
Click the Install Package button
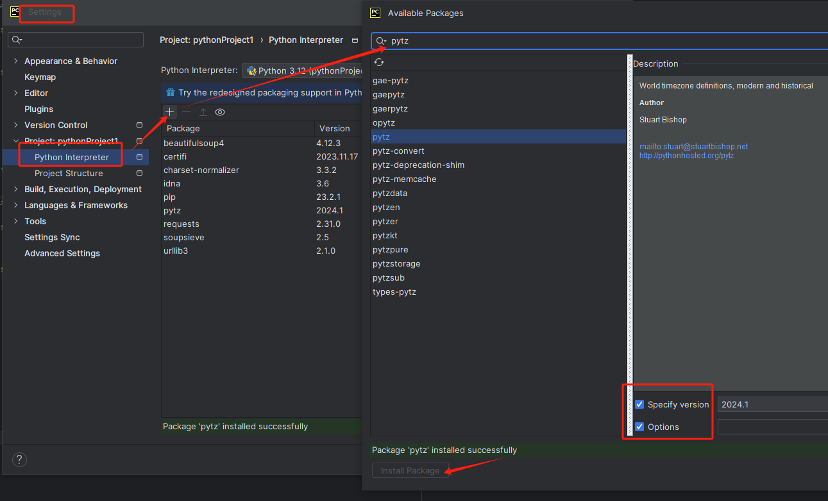410,470
